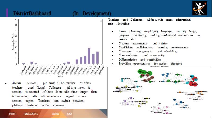Select the DistrictDashboard title text

(32, 13)
